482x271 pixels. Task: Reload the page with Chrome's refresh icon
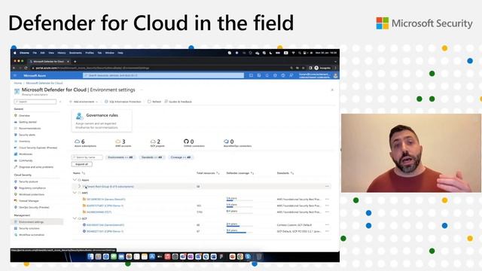click(26, 68)
